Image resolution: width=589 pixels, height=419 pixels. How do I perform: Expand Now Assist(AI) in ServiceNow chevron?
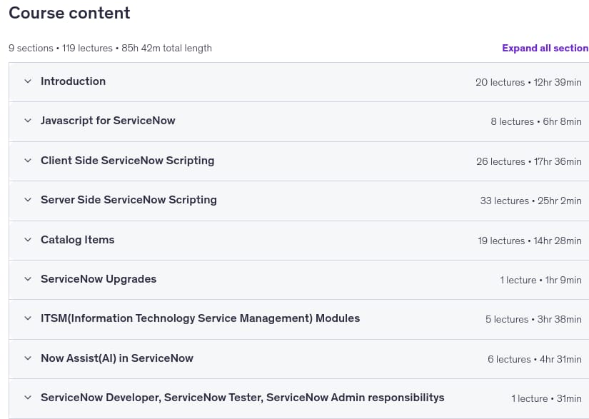[28, 358]
